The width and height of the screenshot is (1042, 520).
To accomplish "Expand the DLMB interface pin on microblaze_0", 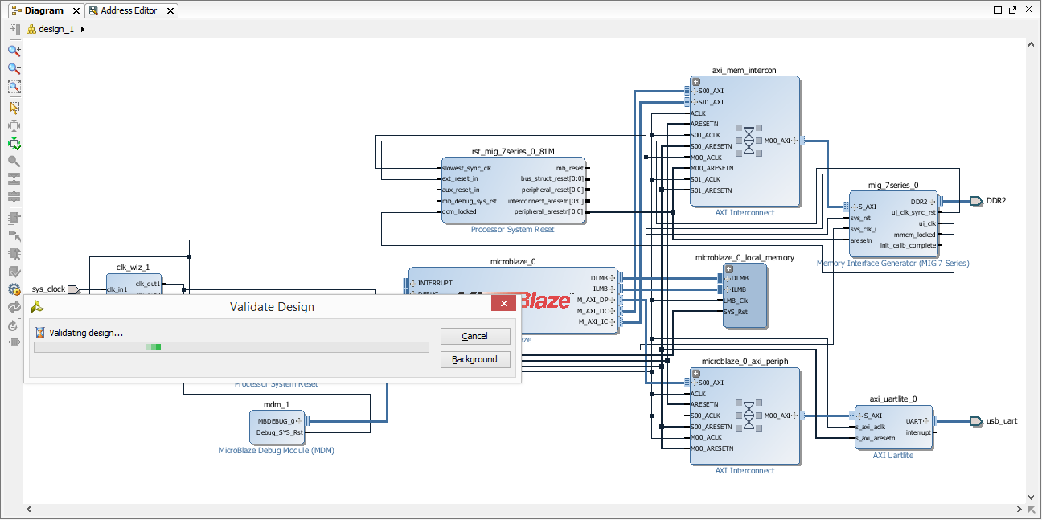I will tap(613, 279).
